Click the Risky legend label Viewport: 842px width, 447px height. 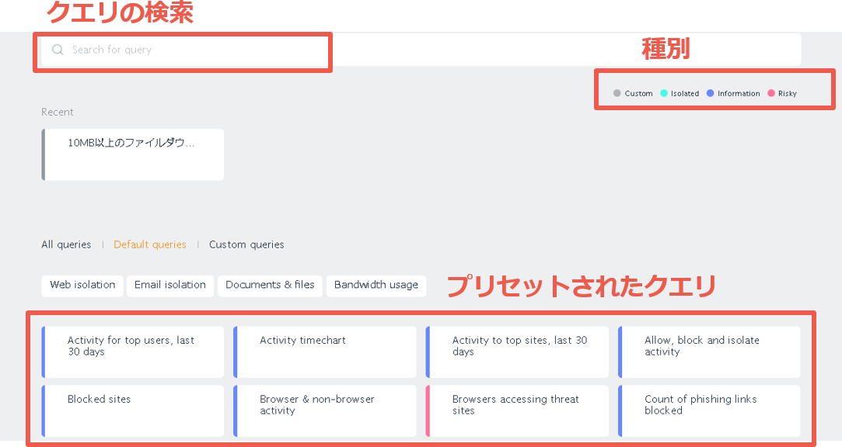[x=788, y=93]
